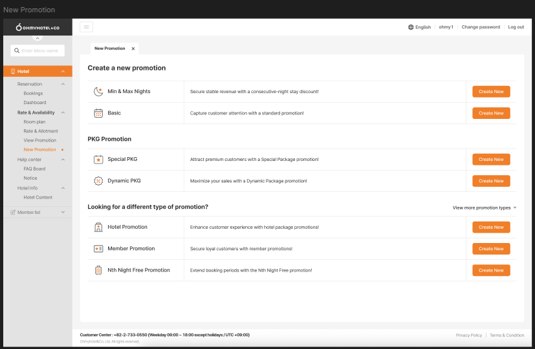Create new Min & Max Nights promotion
This screenshot has width=535, height=349.
491,92
